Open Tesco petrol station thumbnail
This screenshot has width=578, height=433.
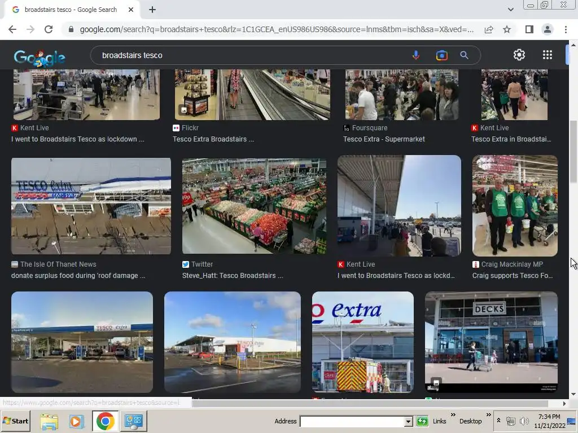pyautogui.click(x=82, y=342)
